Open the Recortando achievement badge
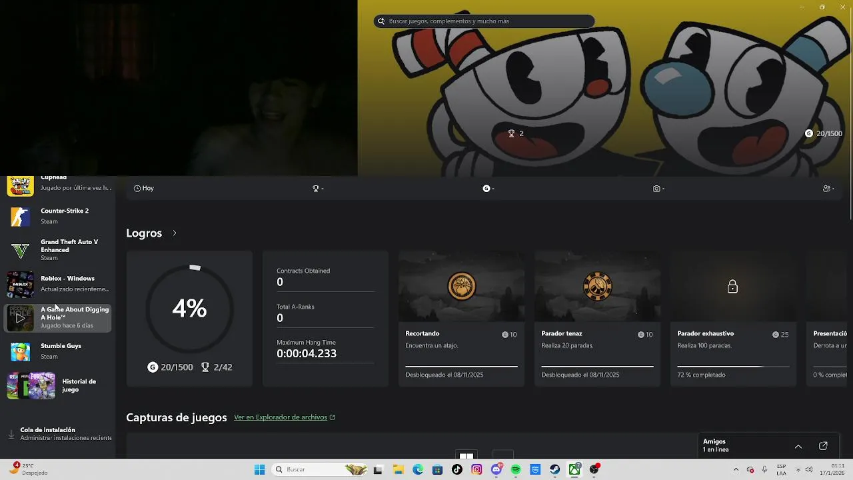The width and height of the screenshot is (853, 480). point(461,287)
